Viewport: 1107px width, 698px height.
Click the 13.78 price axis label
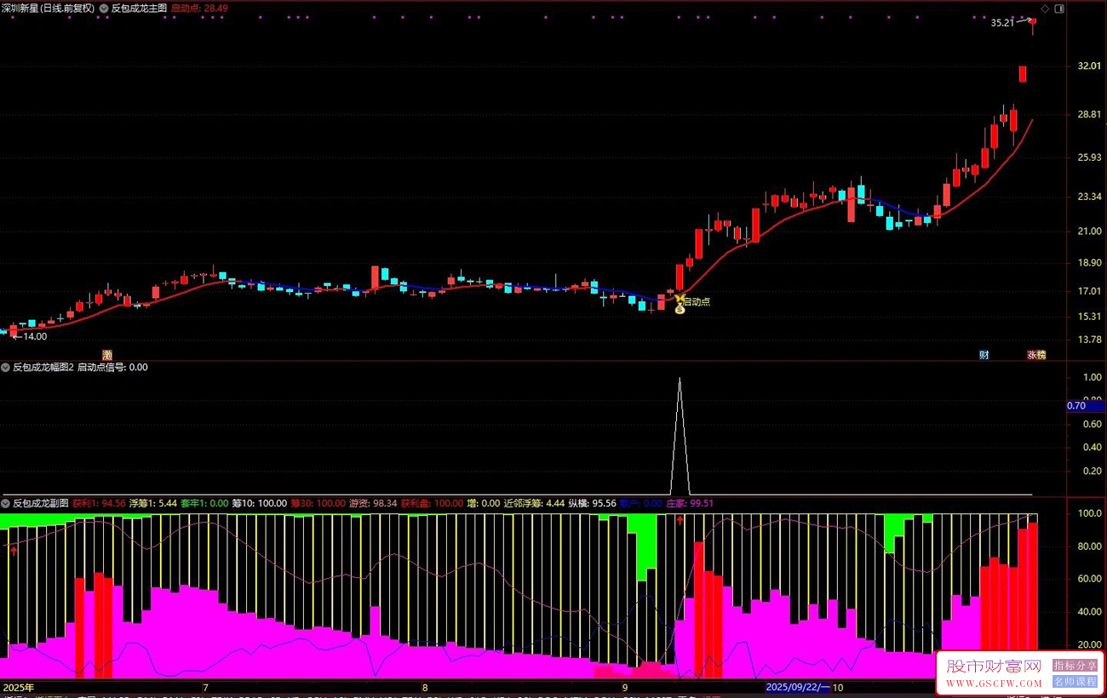point(1089,340)
